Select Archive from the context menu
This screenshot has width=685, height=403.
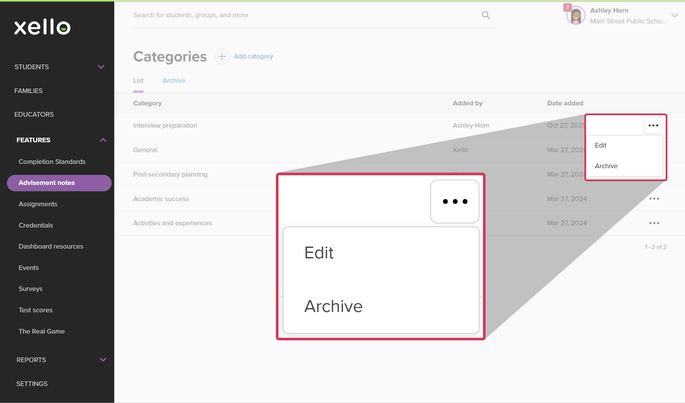tap(606, 166)
